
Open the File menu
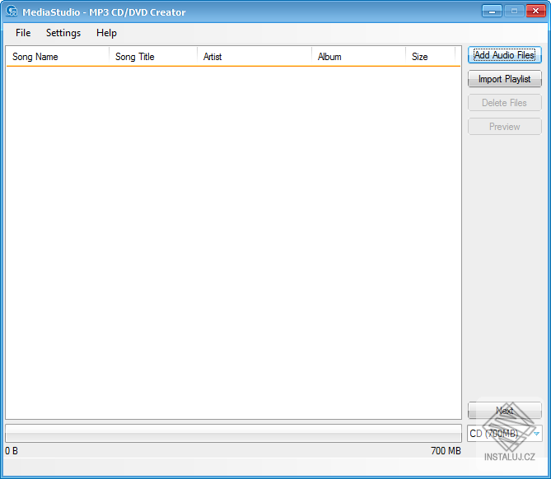23,33
